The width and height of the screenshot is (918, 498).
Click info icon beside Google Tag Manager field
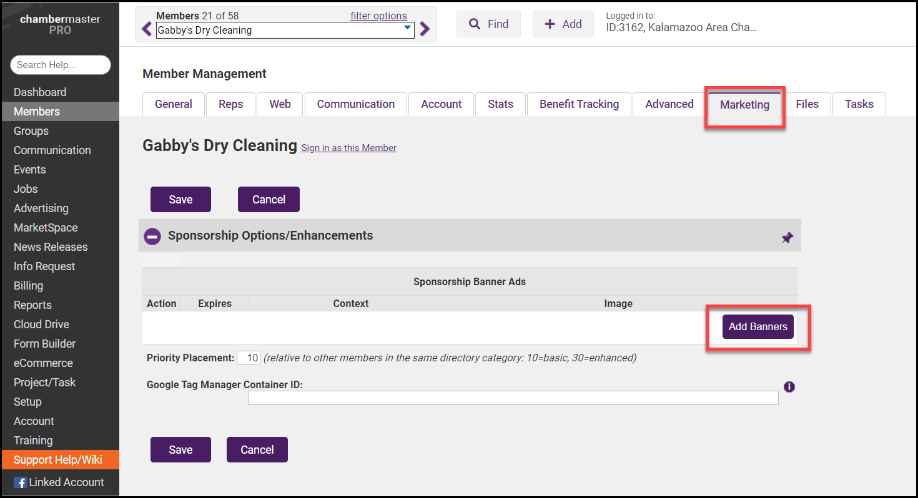coord(789,387)
